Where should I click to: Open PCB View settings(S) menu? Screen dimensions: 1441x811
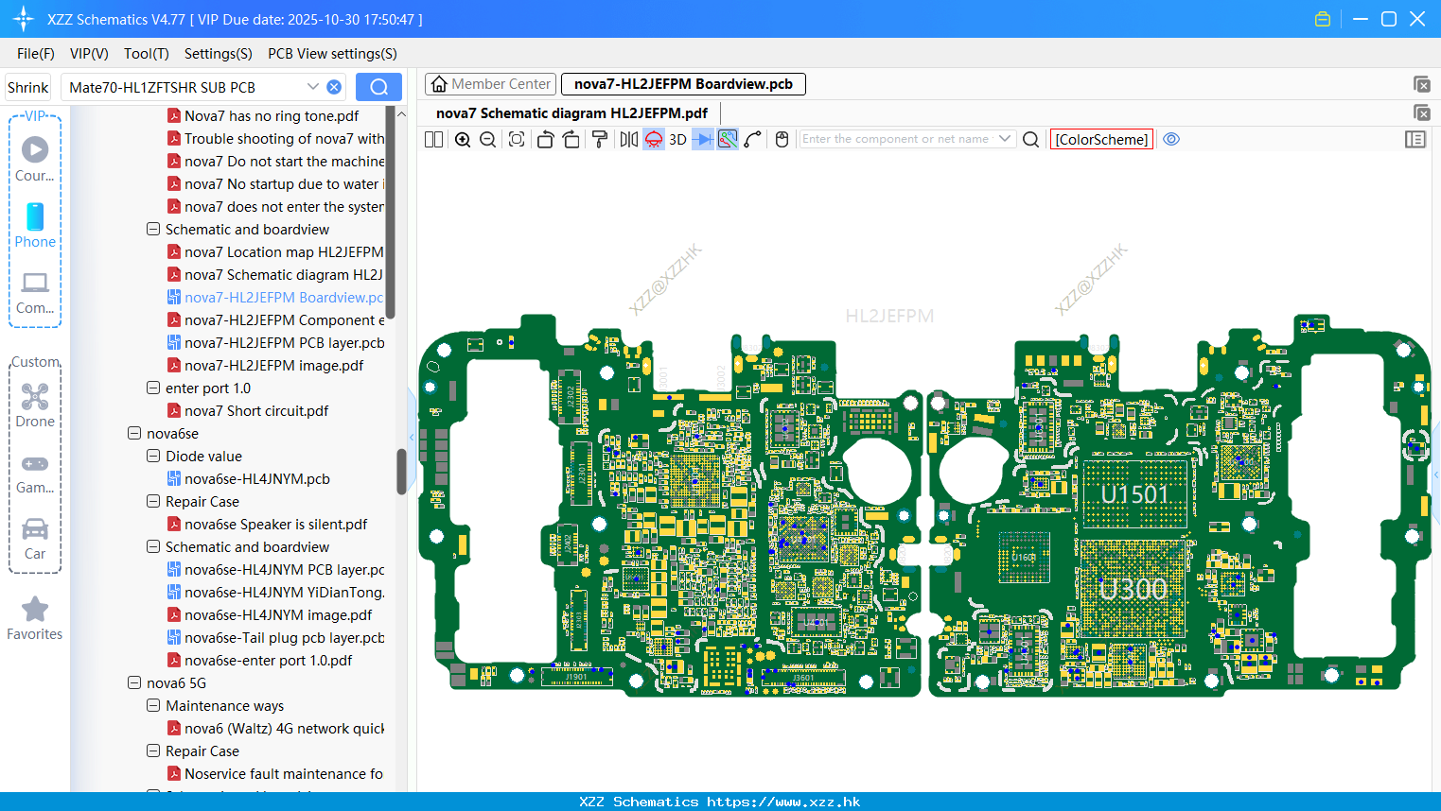[332, 54]
